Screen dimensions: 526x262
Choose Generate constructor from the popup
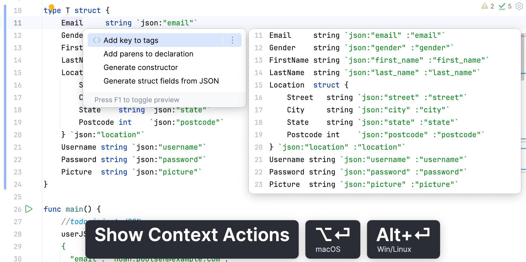(x=141, y=67)
